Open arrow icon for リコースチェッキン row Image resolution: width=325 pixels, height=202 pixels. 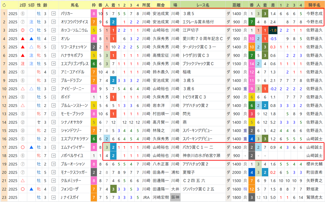54,47
